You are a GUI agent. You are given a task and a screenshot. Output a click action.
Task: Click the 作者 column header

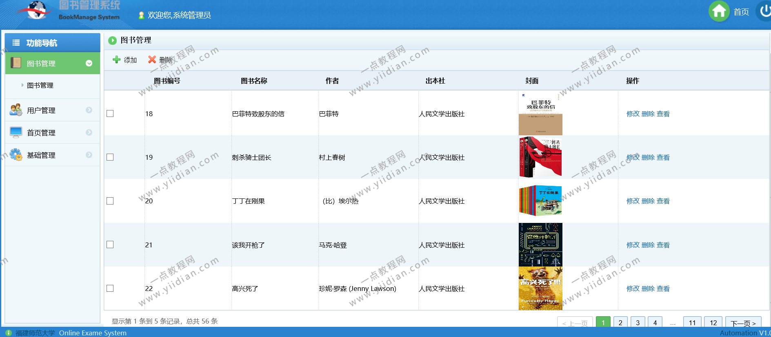click(x=332, y=81)
